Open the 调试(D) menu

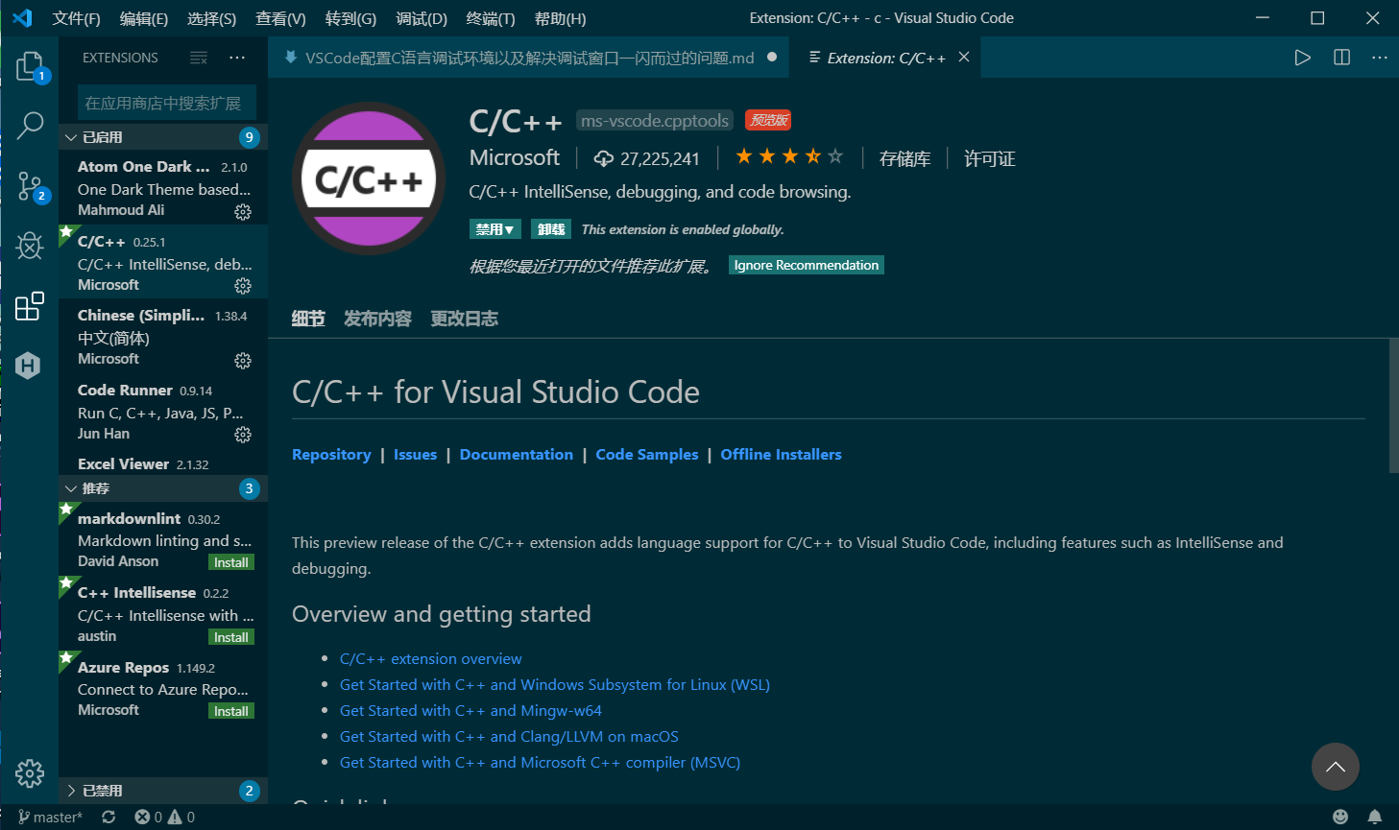click(x=422, y=18)
